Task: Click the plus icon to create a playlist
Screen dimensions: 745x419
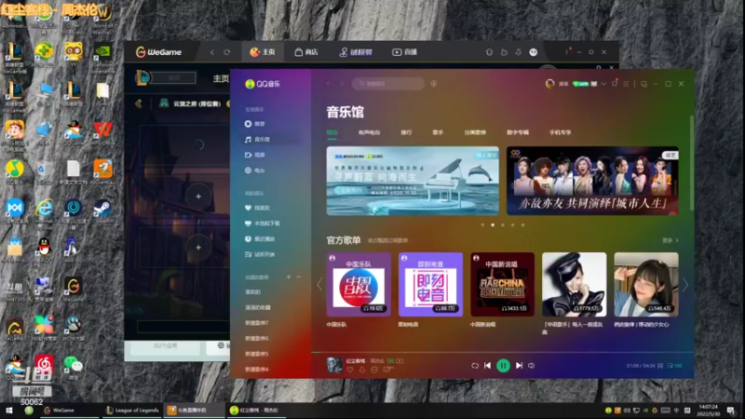Action: (289, 277)
